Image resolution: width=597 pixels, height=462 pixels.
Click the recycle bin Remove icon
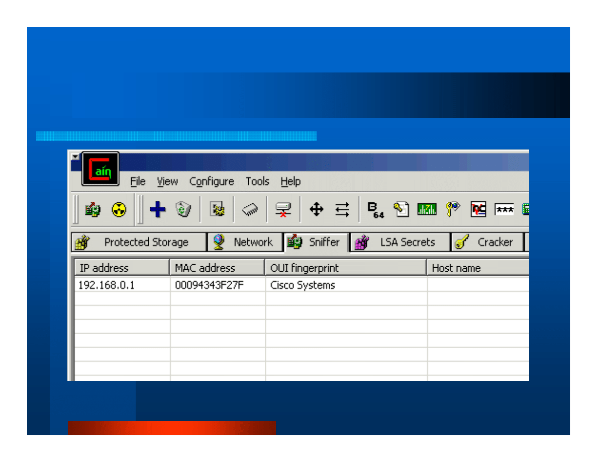[182, 209]
